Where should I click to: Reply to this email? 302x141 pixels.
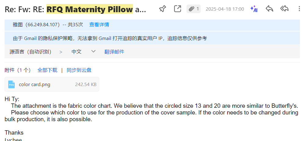(x=269, y=9)
